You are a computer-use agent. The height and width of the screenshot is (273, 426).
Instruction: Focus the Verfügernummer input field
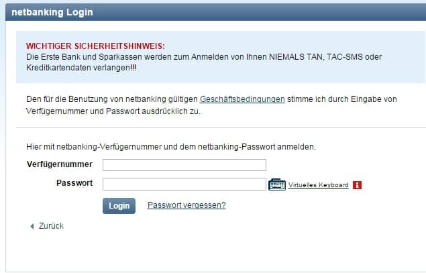pyautogui.click(x=184, y=165)
